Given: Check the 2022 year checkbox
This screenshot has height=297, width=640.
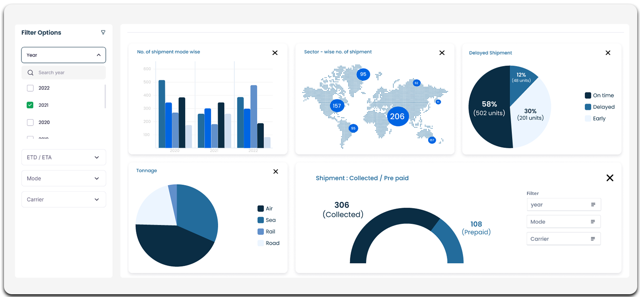Looking at the screenshot, I should tap(30, 88).
